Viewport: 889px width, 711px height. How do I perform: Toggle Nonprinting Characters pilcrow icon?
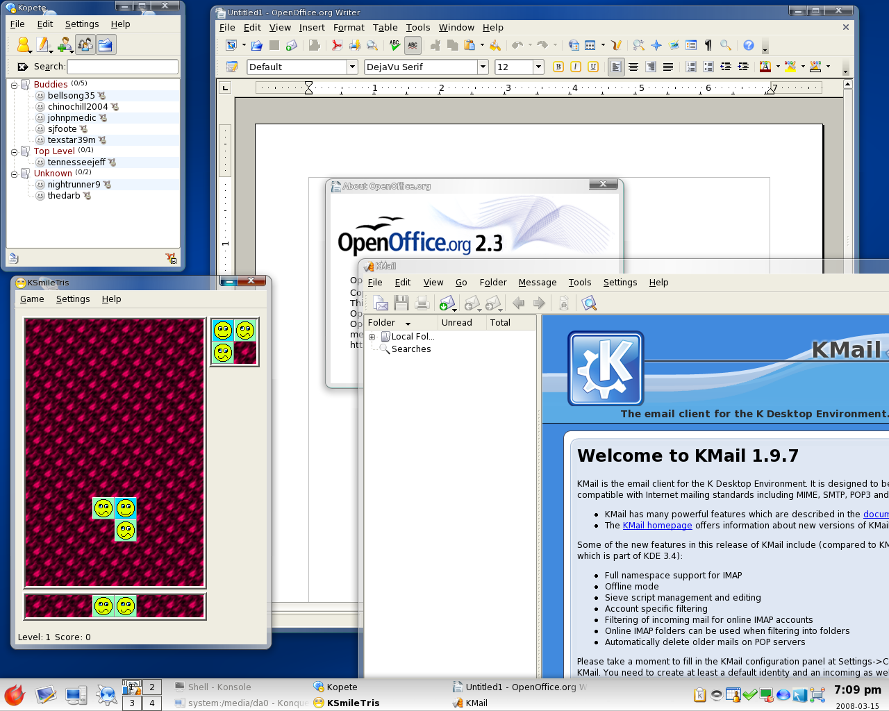pos(708,45)
